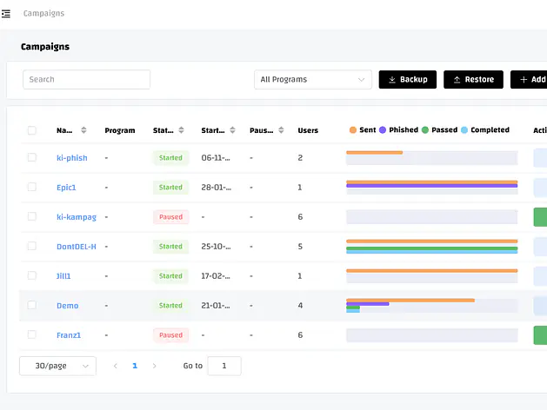
Task: Toggle the select-all header checkbox
Action: [x=32, y=130]
